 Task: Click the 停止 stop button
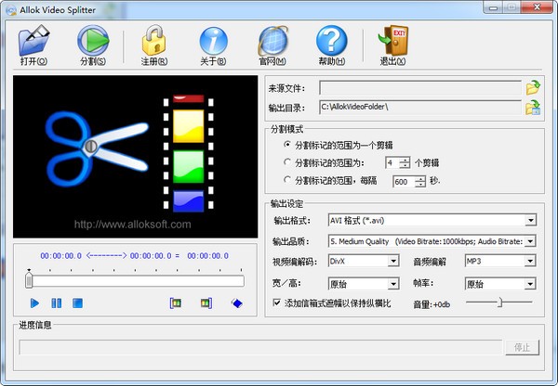(x=522, y=347)
